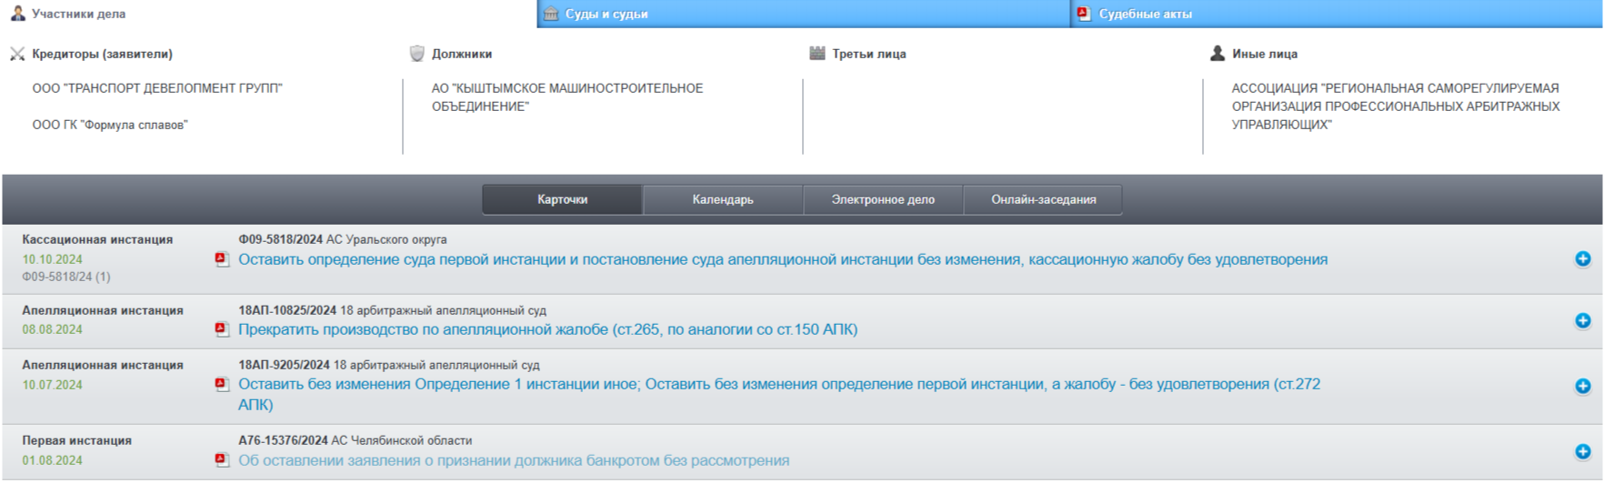
Task: Open PDF icon for case 18АП-9205/2024
Action: click(222, 385)
